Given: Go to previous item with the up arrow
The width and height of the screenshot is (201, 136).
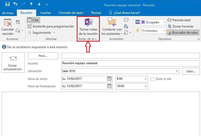Looking at the screenshot, I should coord(31,4).
